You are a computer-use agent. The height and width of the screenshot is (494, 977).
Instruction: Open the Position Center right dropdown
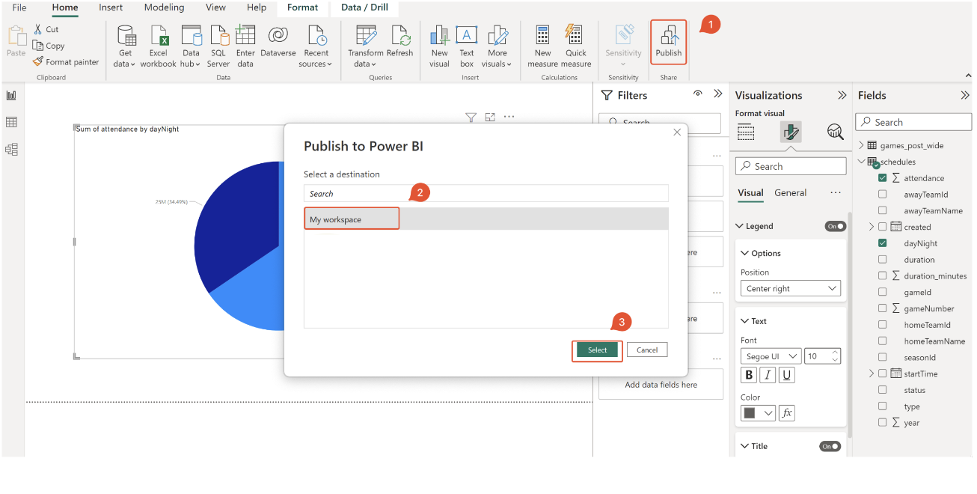coord(791,288)
